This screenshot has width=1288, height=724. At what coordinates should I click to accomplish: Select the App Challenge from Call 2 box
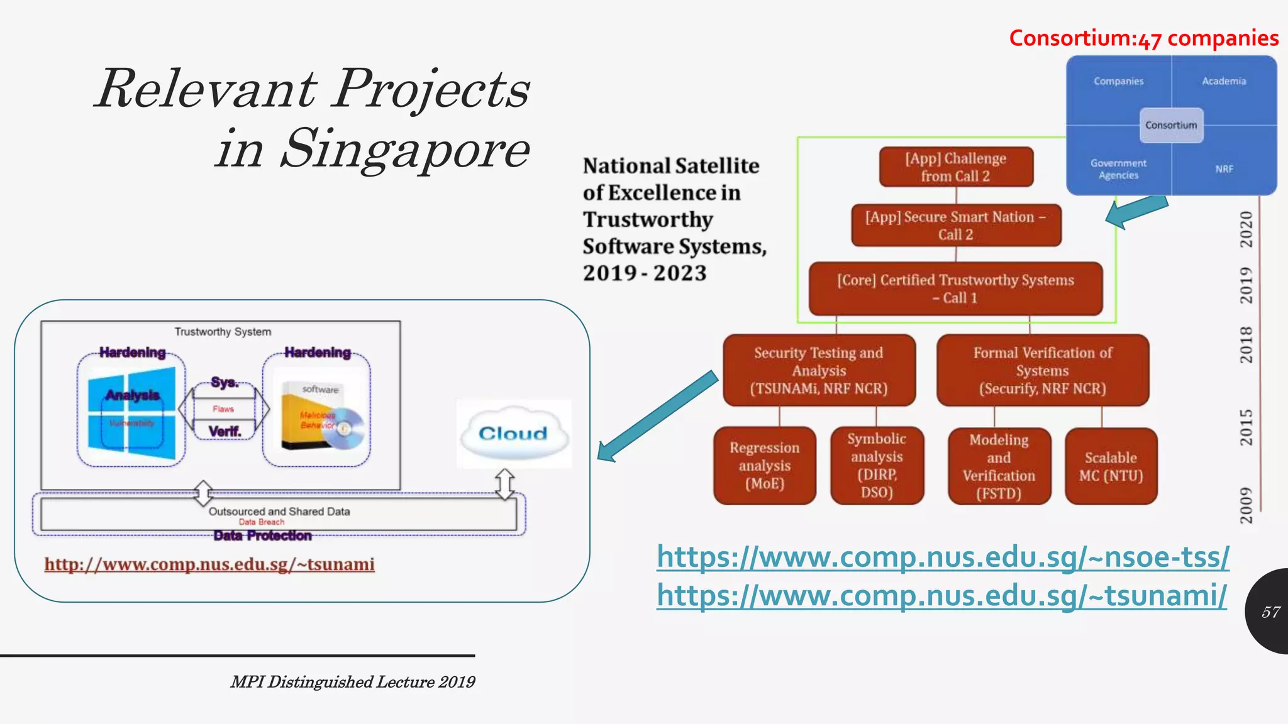point(955,167)
